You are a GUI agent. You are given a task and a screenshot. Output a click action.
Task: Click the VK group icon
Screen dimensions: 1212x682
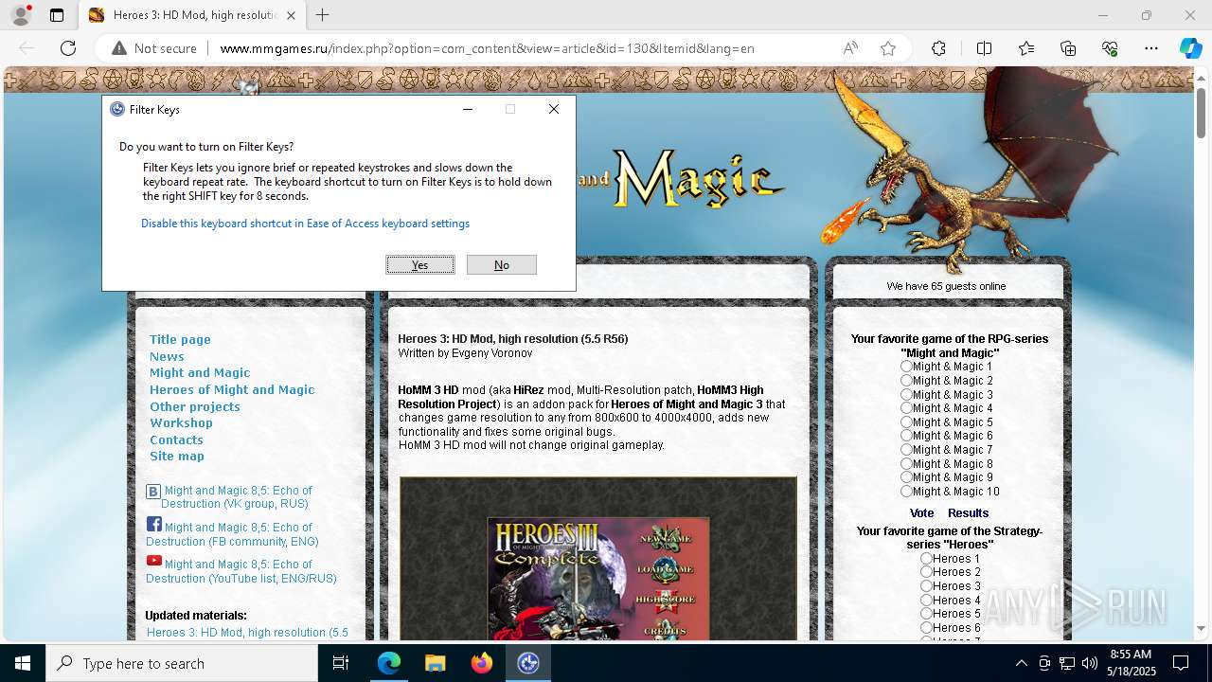153,491
